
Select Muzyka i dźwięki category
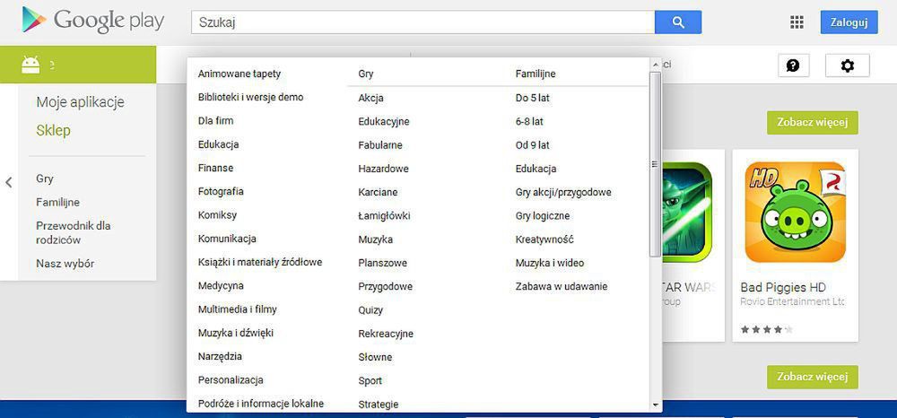coord(236,333)
